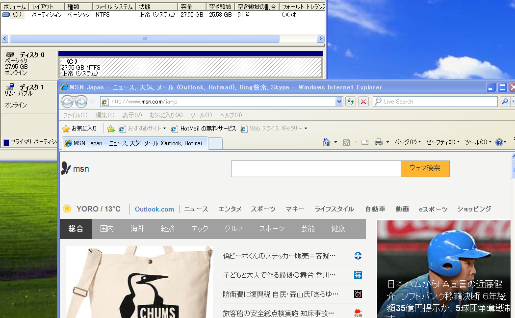The width and height of the screenshot is (515, 318).
Task: Open the セーフティ(S) command menu
Action: [x=443, y=142]
